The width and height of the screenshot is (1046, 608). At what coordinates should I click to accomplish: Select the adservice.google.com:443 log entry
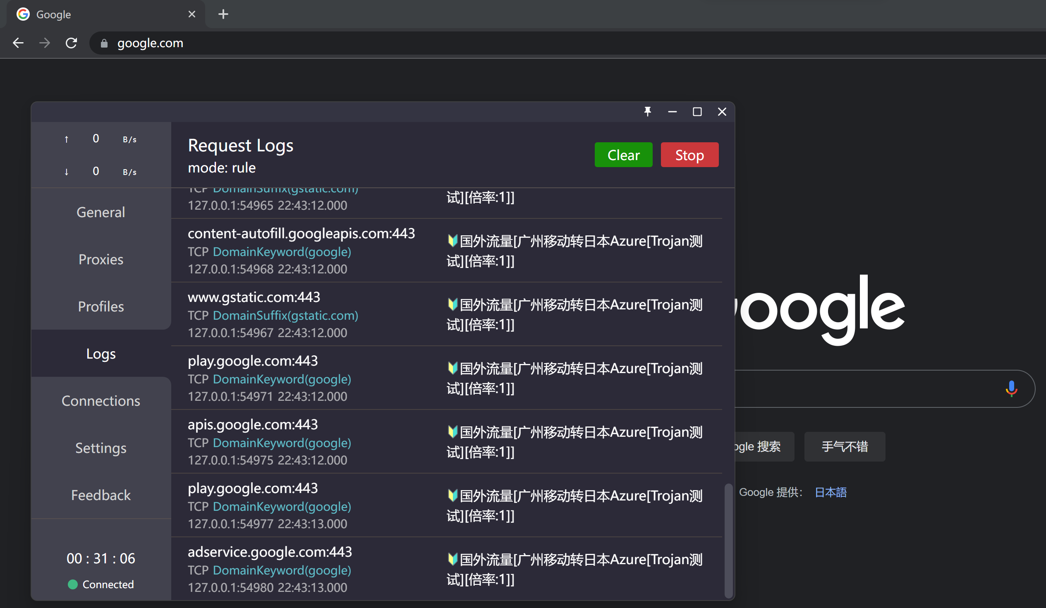447,569
